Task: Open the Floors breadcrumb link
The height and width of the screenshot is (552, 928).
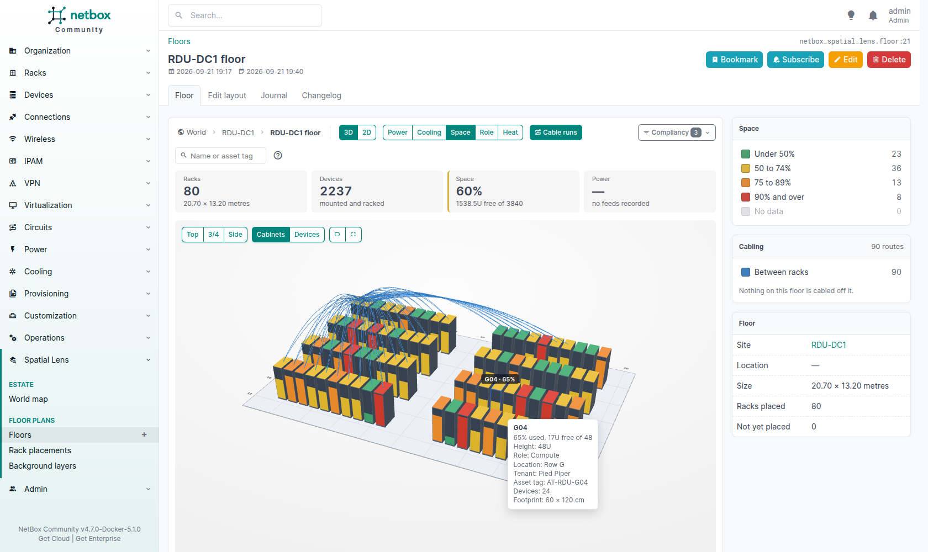Action: click(x=179, y=41)
